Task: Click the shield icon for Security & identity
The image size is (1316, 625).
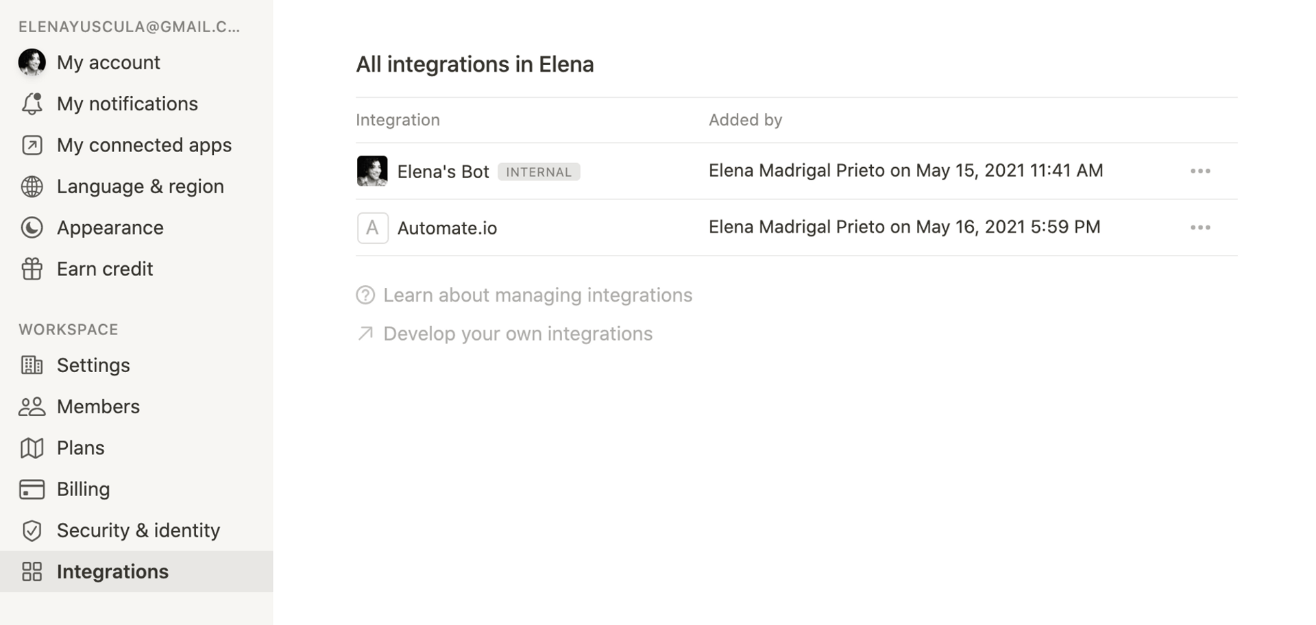Action: pos(32,530)
